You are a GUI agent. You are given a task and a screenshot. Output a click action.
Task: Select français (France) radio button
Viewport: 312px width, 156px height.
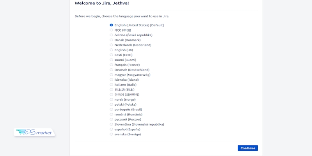[x=112, y=65]
